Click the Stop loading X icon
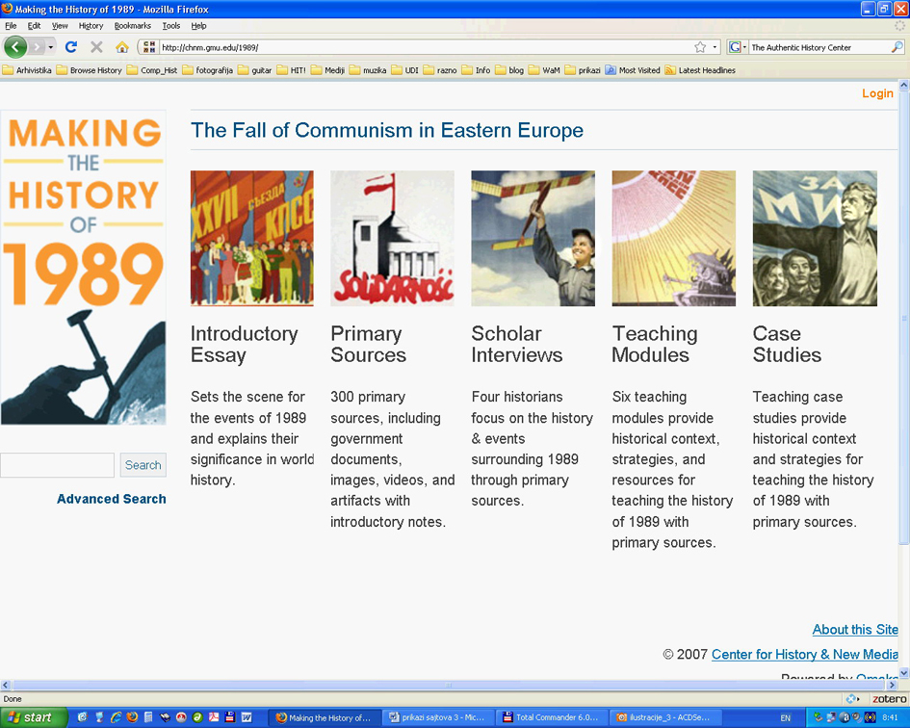 click(96, 47)
